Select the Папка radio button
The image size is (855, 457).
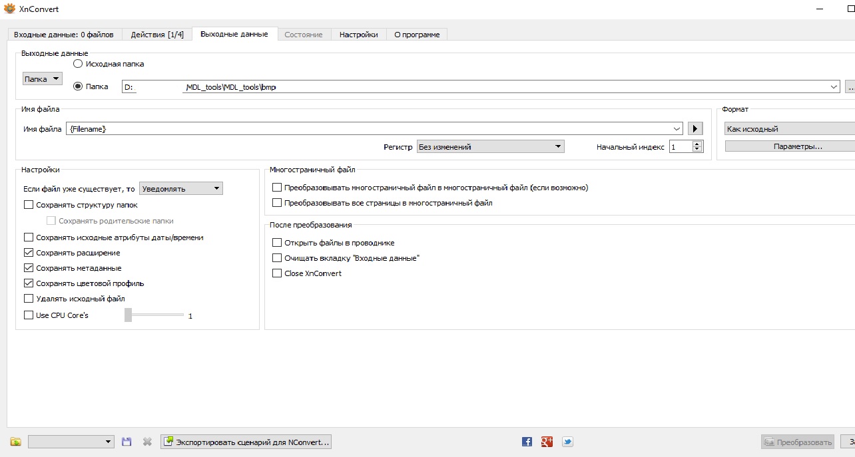(78, 86)
